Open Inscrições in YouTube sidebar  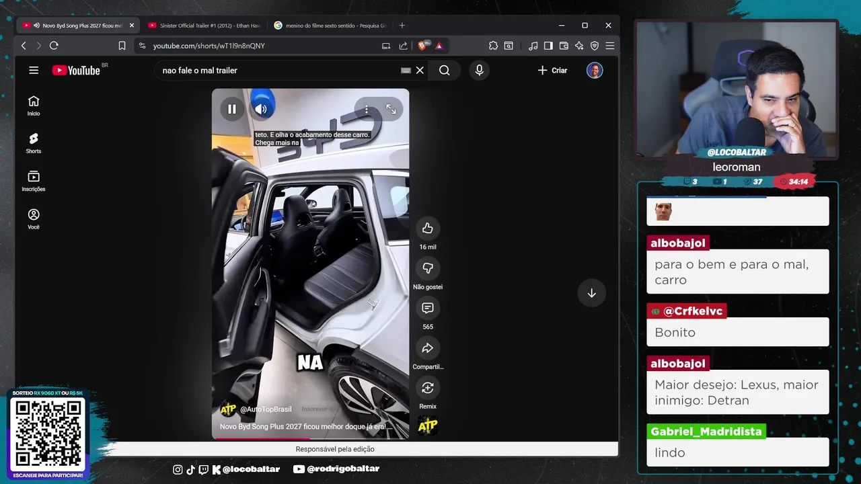click(34, 182)
